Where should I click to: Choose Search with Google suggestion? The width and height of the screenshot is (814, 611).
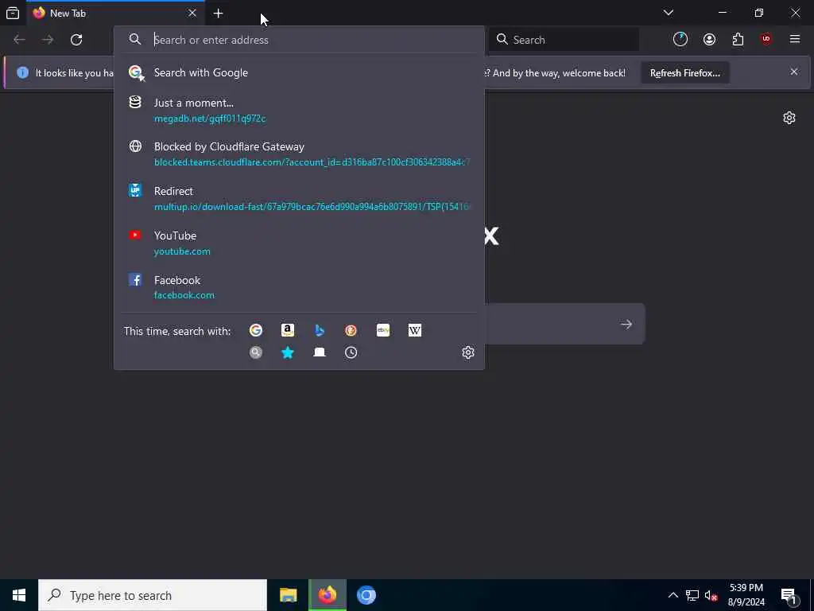click(x=299, y=72)
